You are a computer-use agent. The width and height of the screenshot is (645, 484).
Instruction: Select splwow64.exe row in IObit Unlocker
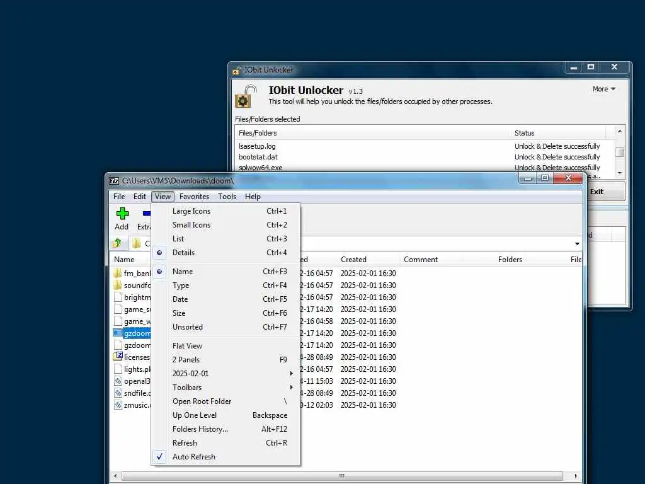coord(425,168)
